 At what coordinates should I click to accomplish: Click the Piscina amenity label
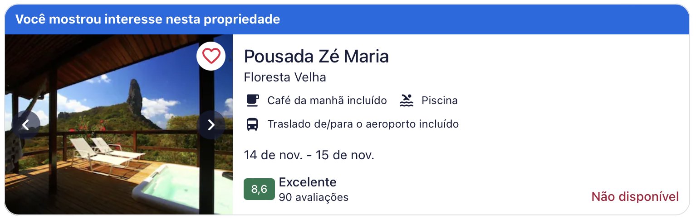click(x=440, y=100)
